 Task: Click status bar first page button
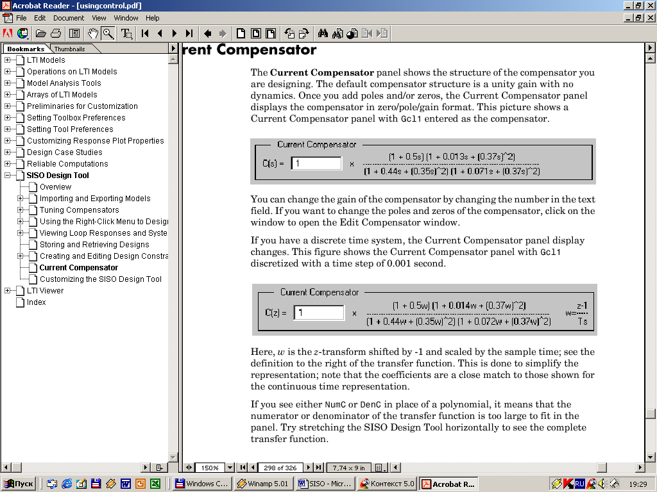point(243,467)
